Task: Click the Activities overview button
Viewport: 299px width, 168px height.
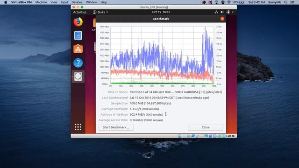Action: pyautogui.click(x=80, y=12)
